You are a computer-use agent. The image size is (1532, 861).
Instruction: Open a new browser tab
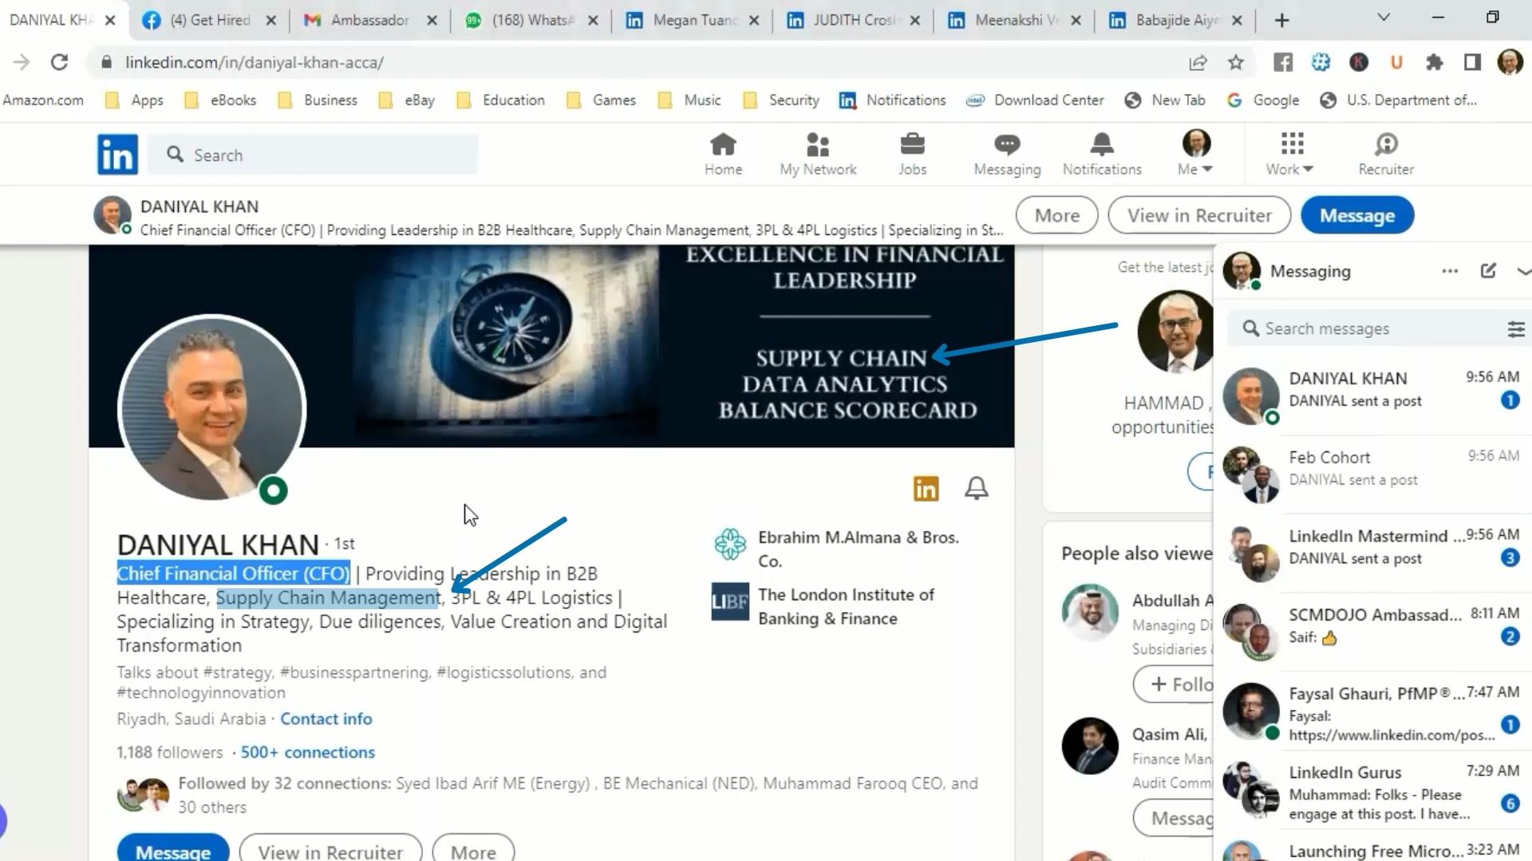pos(1281,21)
